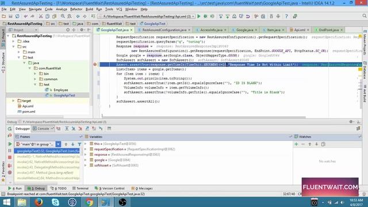Screen dimensions: 368x207
Task: Click the View Breakpoints icon in the debug sidebar
Action: [10, 166]
